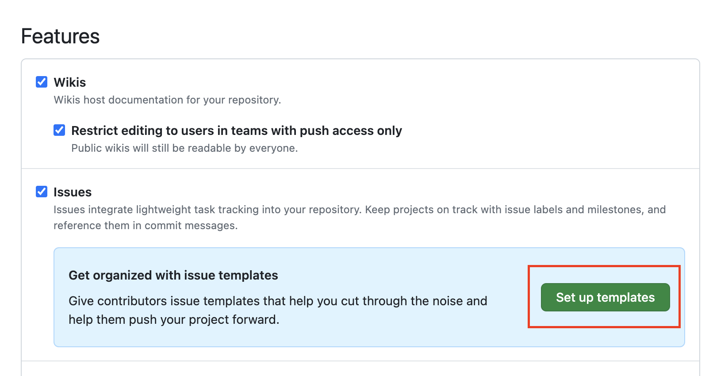The height and width of the screenshot is (376, 713).
Task: Select the Features page title
Action: (x=61, y=36)
